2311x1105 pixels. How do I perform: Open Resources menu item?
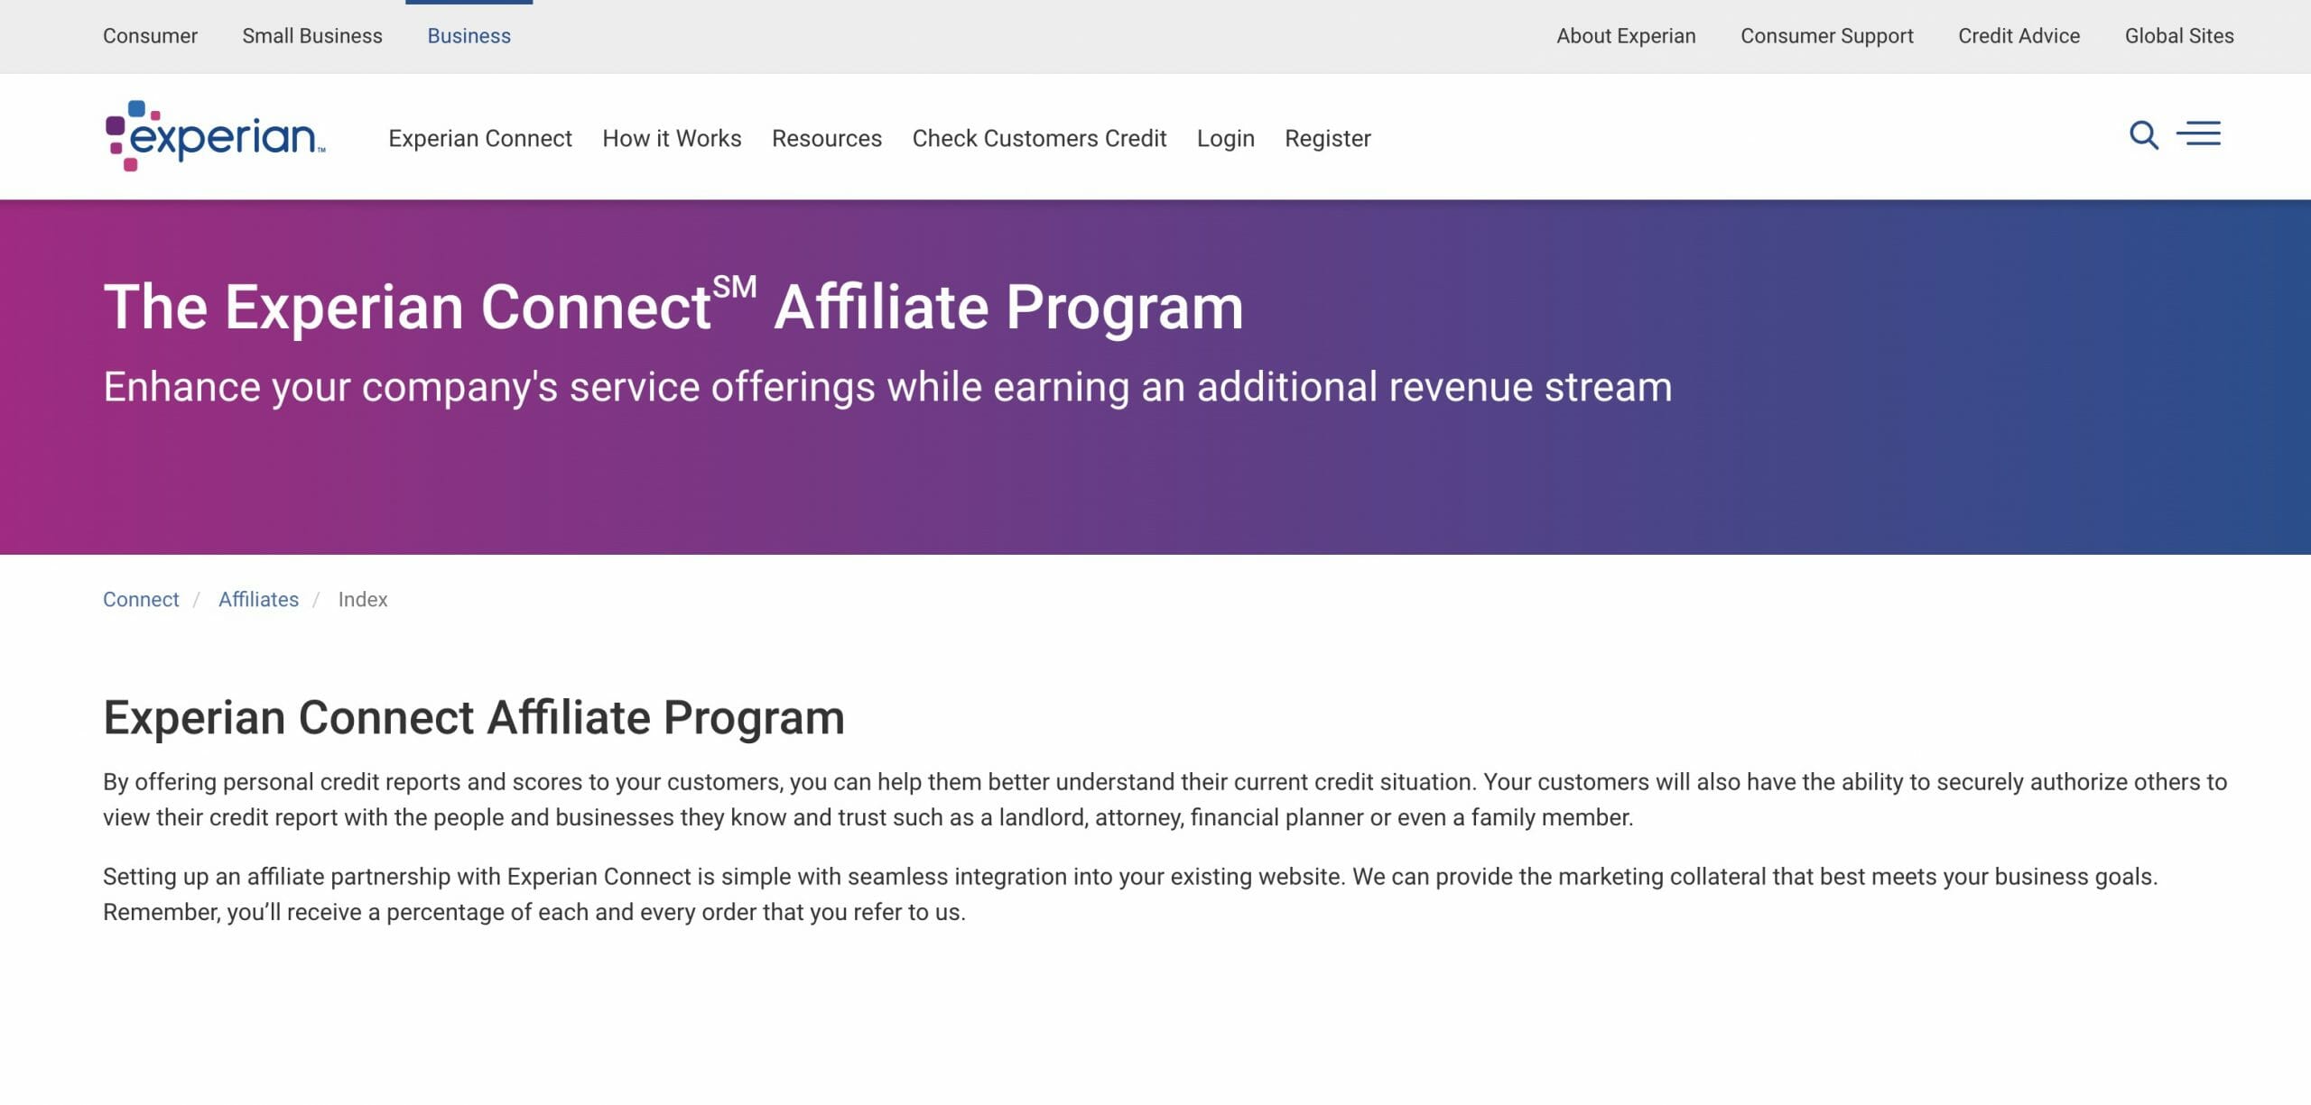pos(827,138)
